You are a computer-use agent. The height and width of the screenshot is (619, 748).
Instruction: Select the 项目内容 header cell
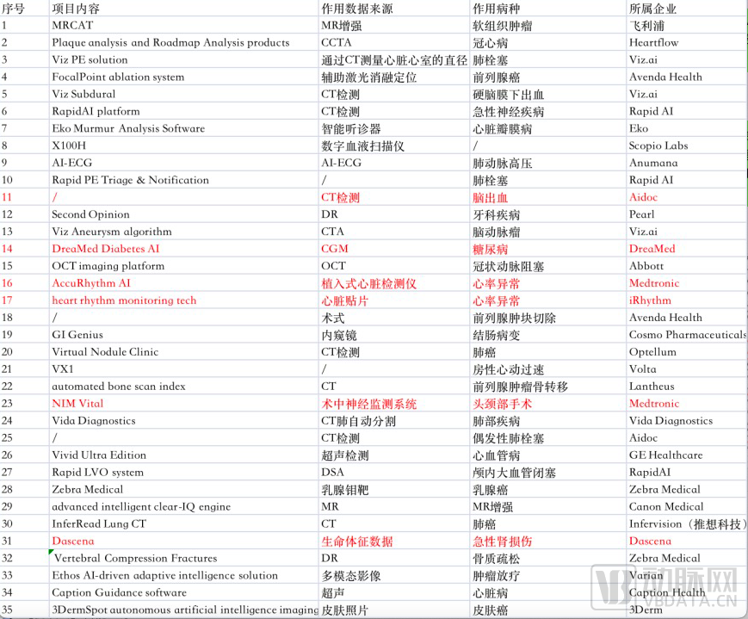pyautogui.click(x=76, y=8)
